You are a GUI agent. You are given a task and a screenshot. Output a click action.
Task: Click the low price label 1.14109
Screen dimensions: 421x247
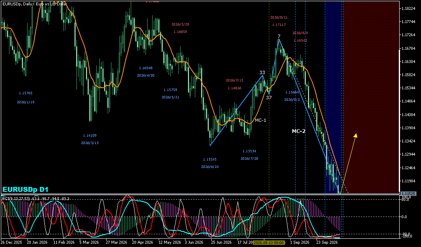coord(90,135)
